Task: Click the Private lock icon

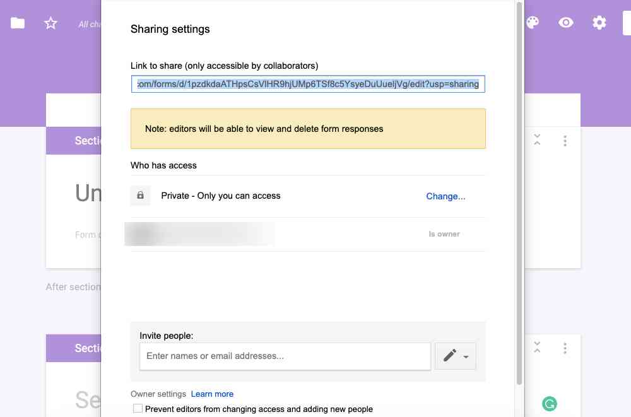Action: (x=140, y=196)
